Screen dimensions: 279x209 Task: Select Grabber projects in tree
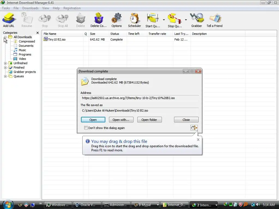pyautogui.click(x=25, y=72)
